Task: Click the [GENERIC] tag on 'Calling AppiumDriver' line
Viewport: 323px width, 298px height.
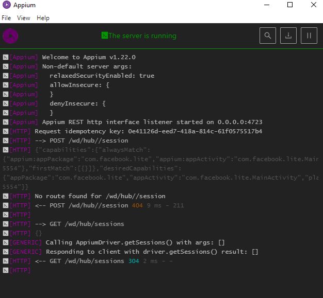Action: pos(26,242)
